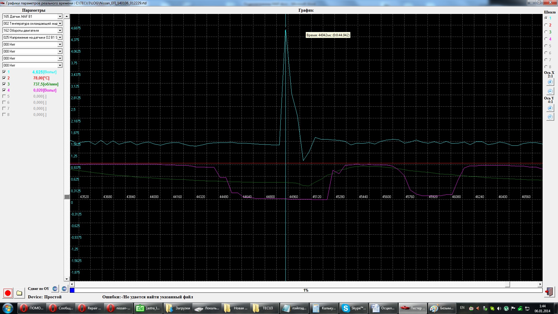Click the volume speaker tray icon
Viewport: 558px width, 314px height.
tap(499, 308)
